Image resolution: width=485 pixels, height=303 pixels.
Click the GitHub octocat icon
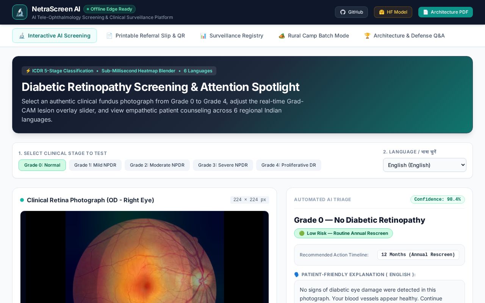click(x=343, y=12)
